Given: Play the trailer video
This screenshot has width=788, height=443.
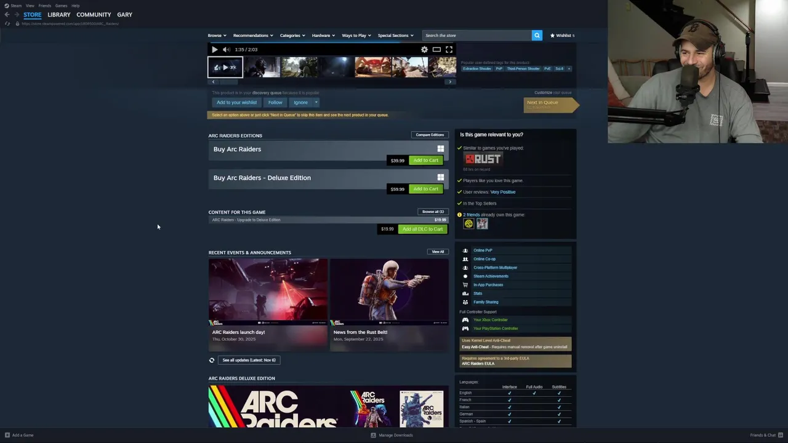Looking at the screenshot, I should 214,49.
